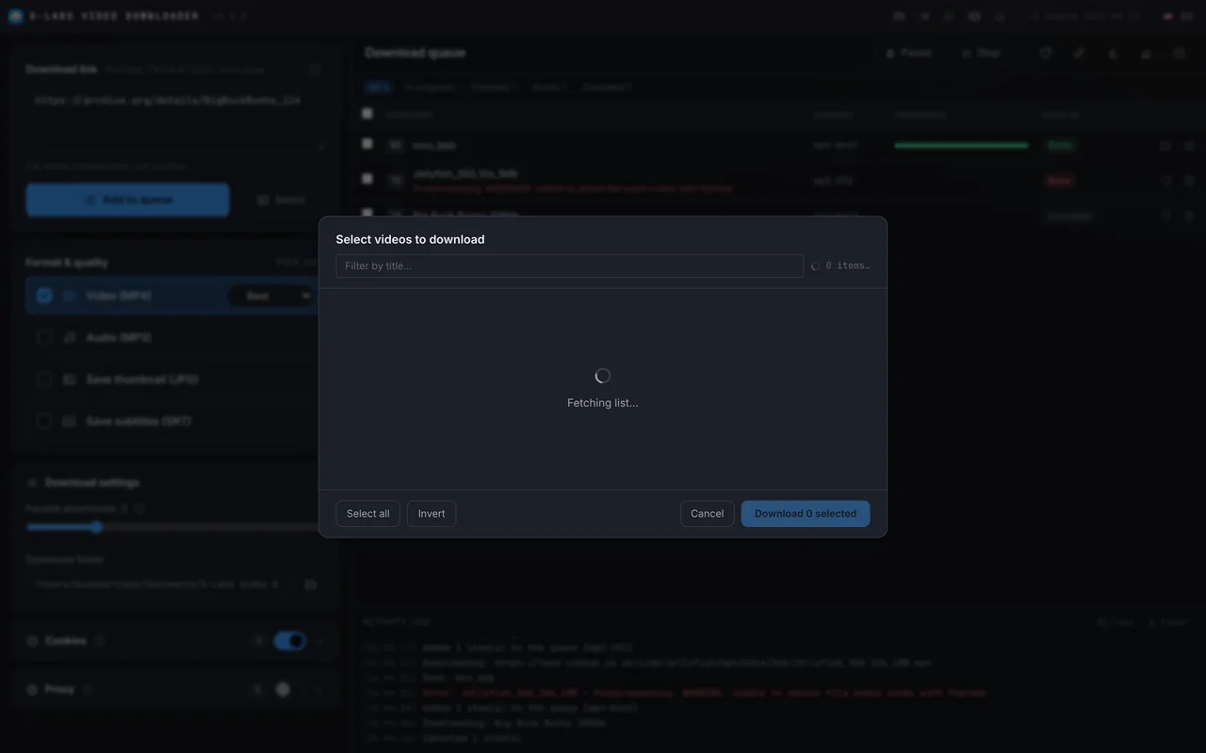Image resolution: width=1206 pixels, height=753 pixels.
Task: Cancel the Select videos dialog
Action: [x=707, y=513]
